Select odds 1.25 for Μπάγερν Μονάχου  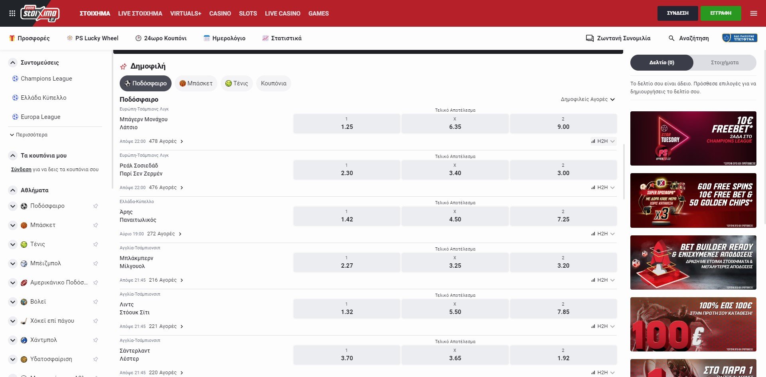(346, 123)
